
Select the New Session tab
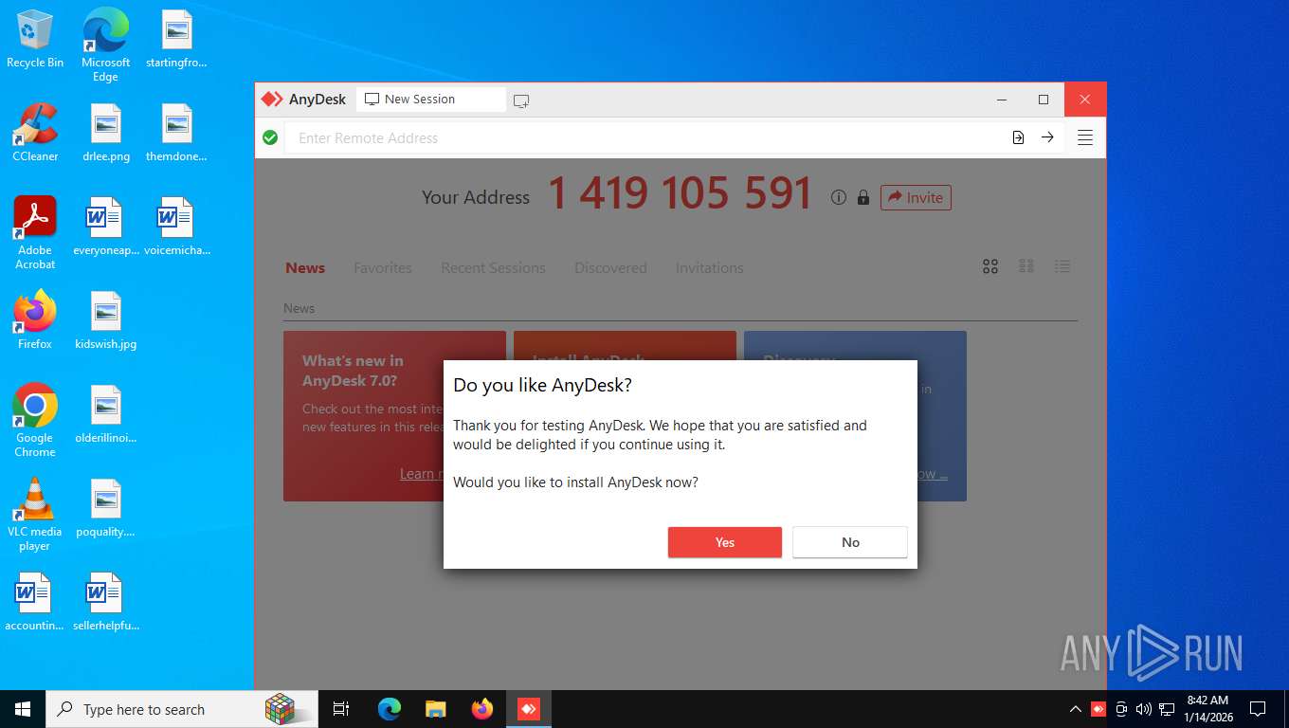pyautogui.click(x=430, y=100)
